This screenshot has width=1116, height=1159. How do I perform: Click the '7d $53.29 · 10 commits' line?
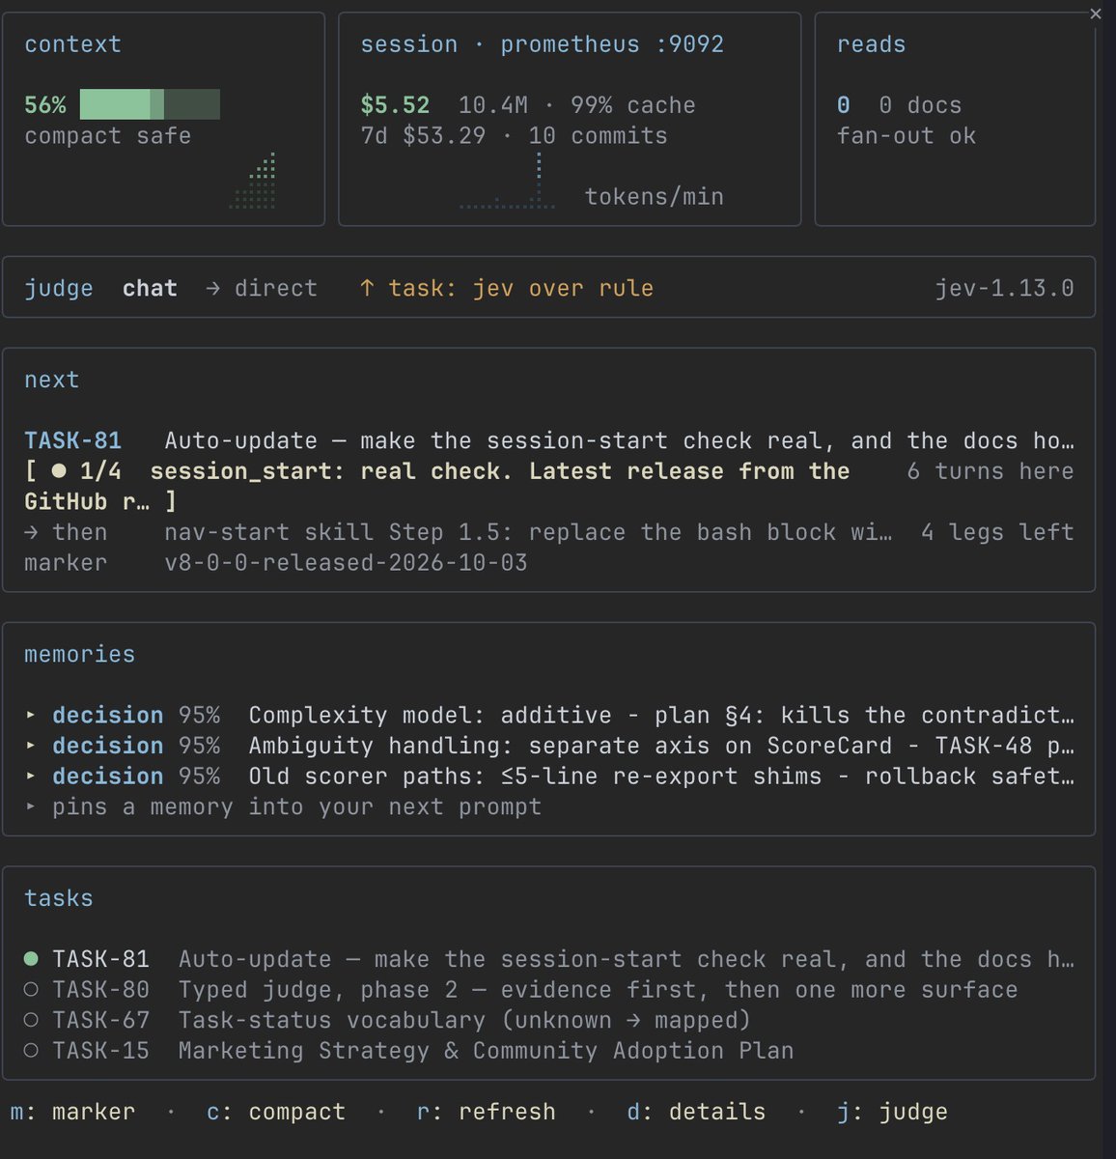(x=514, y=136)
